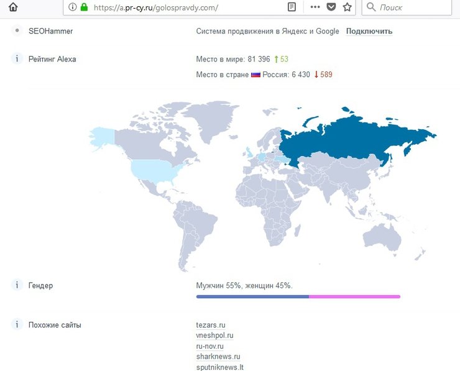
Task: Open site information icon in address bar
Action: pyautogui.click(x=72, y=7)
